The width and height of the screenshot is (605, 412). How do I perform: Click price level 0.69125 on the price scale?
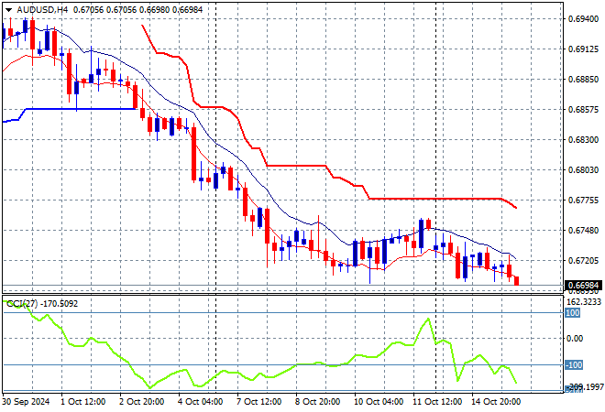[x=584, y=49]
